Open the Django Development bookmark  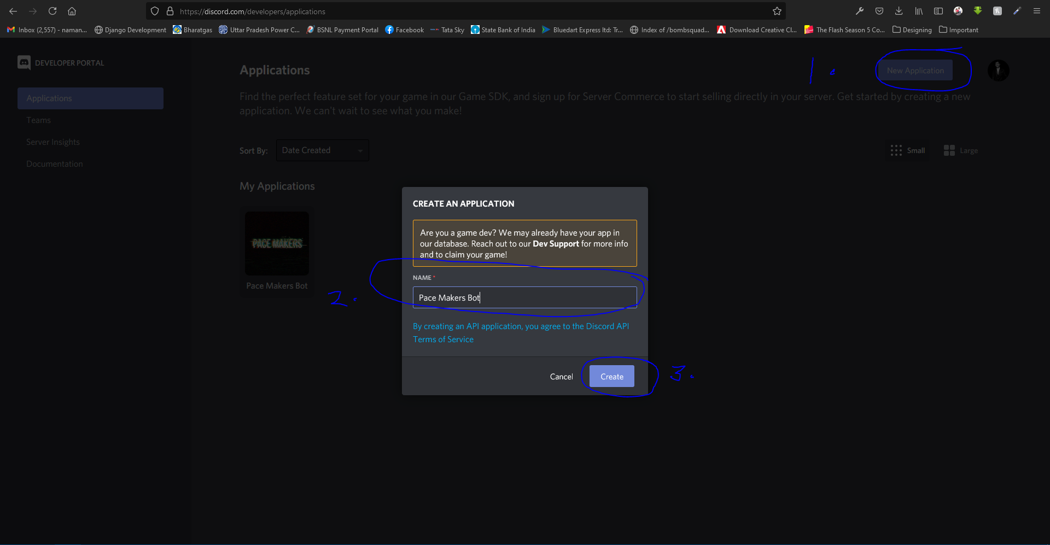tap(130, 30)
